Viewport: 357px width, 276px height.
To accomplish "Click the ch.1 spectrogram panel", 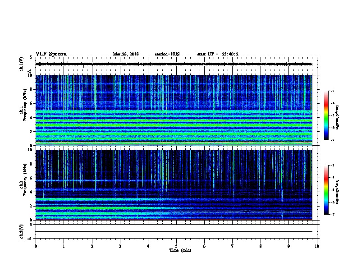I will (174, 110).
